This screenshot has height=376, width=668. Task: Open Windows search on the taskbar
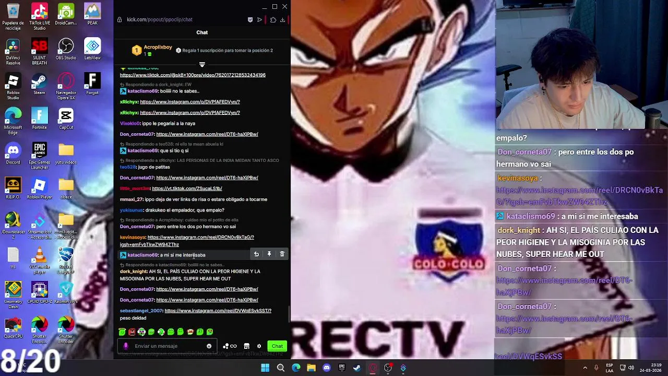[x=281, y=368]
